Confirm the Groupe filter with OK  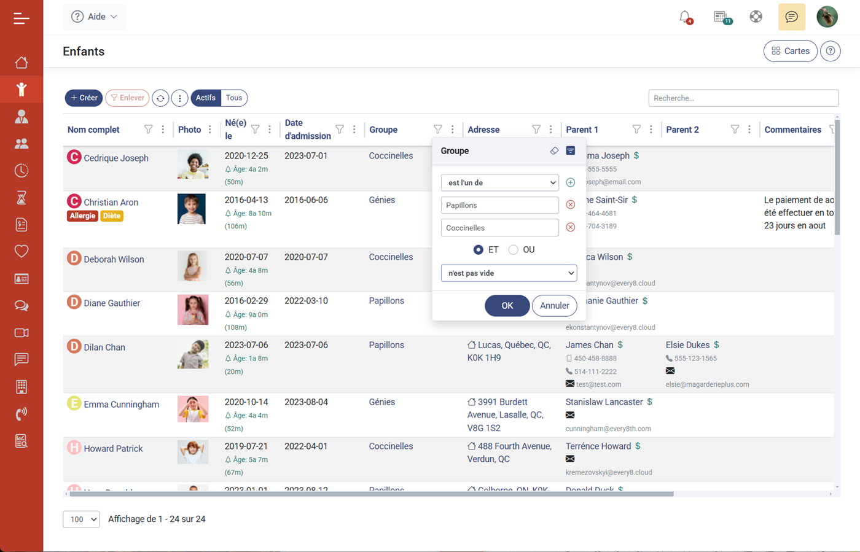pos(507,305)
